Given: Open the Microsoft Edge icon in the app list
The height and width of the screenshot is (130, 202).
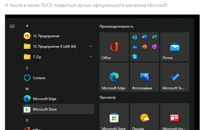Looking at the screenshot, I should pos(27,99).
